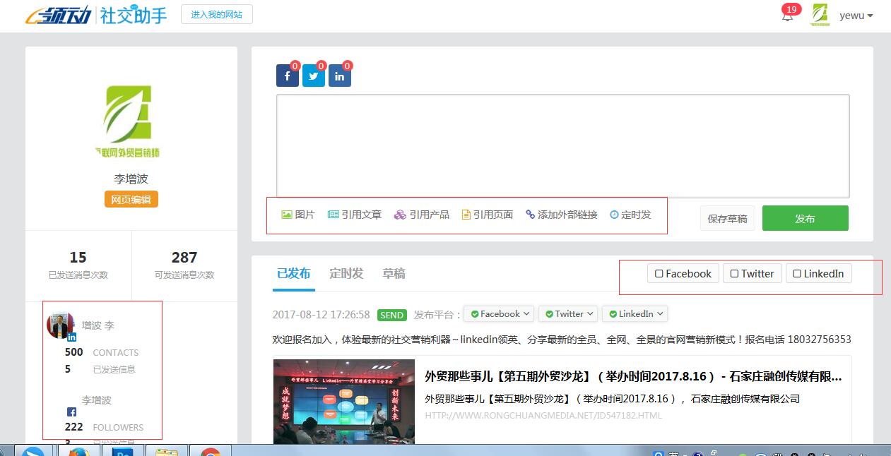
Task: Click the Twitter icon above the compose box
Action: (313, 76)
